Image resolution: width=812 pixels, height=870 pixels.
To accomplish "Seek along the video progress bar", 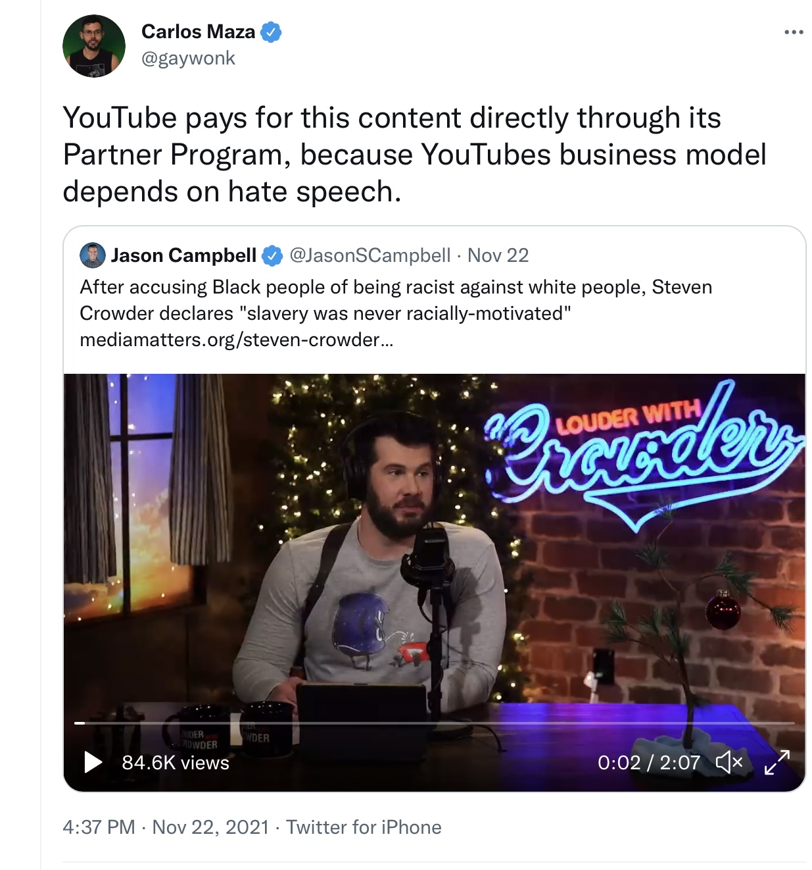I will (435, 723).
